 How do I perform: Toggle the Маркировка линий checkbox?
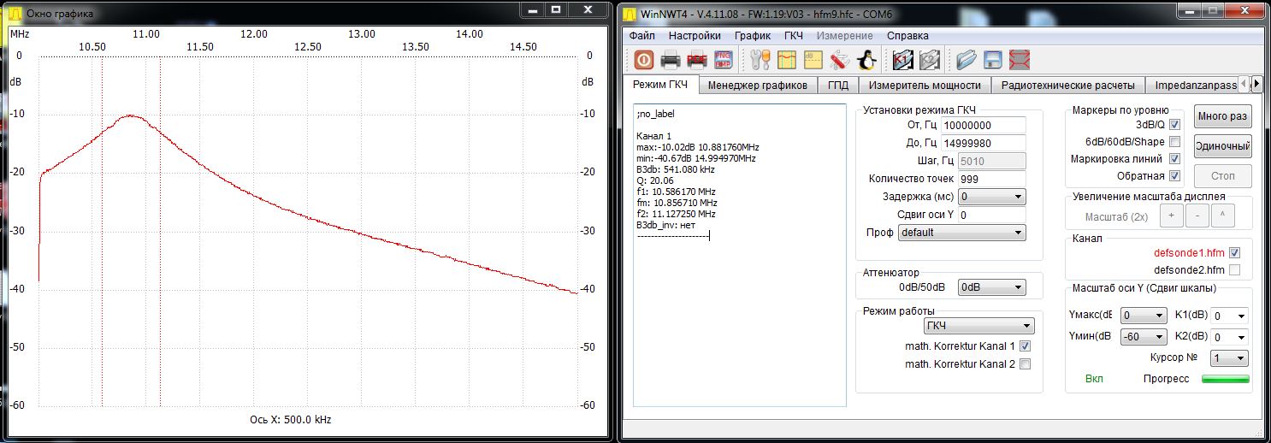point(1174,159)
